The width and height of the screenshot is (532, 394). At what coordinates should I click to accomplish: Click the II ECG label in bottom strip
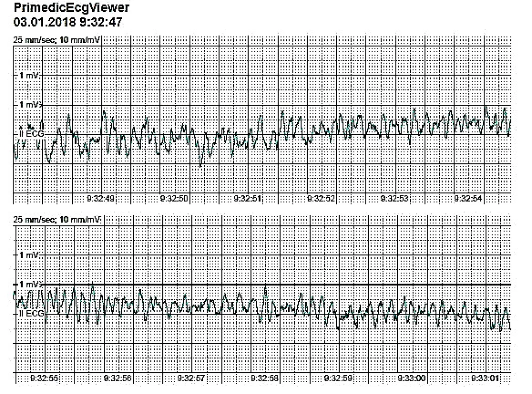pos(31,313)
